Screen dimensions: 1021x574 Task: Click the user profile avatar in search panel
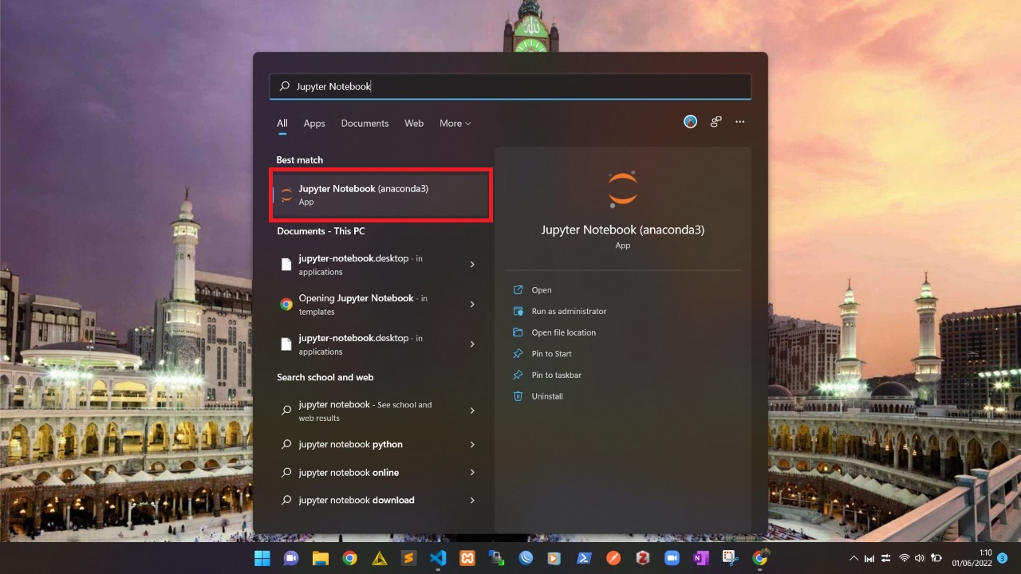pyautogui.click(x=691, y=122)
